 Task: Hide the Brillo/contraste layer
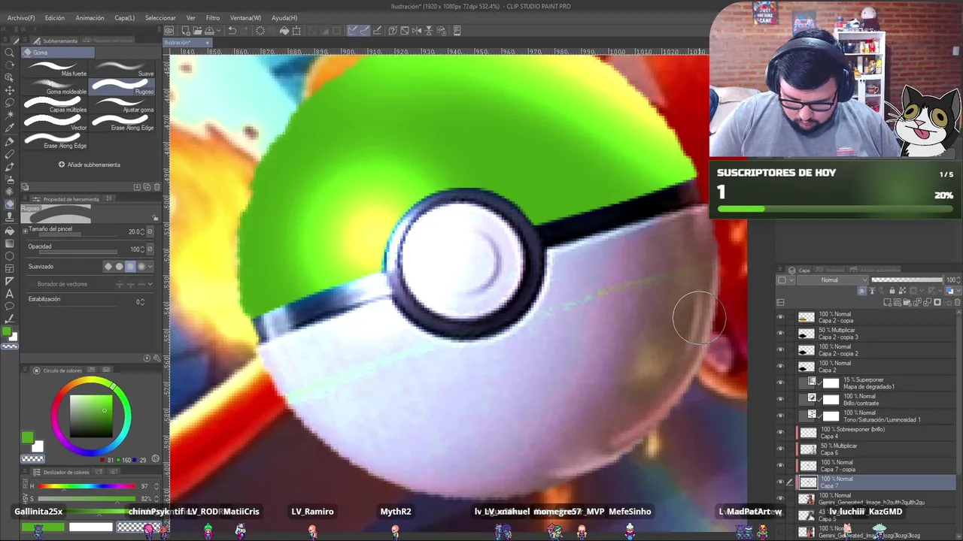(780, 400)
